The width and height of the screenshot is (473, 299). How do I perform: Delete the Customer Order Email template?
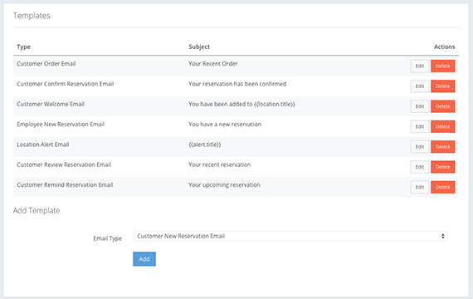[442, 66]
